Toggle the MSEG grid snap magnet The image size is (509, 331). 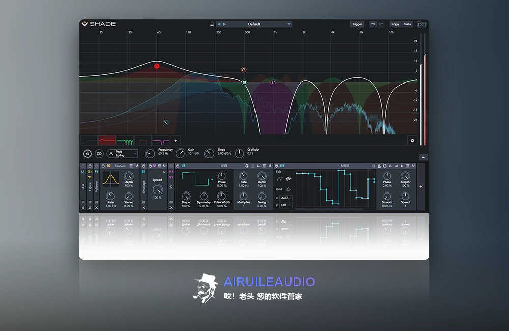pyautogui.click(x=288, y=189)
